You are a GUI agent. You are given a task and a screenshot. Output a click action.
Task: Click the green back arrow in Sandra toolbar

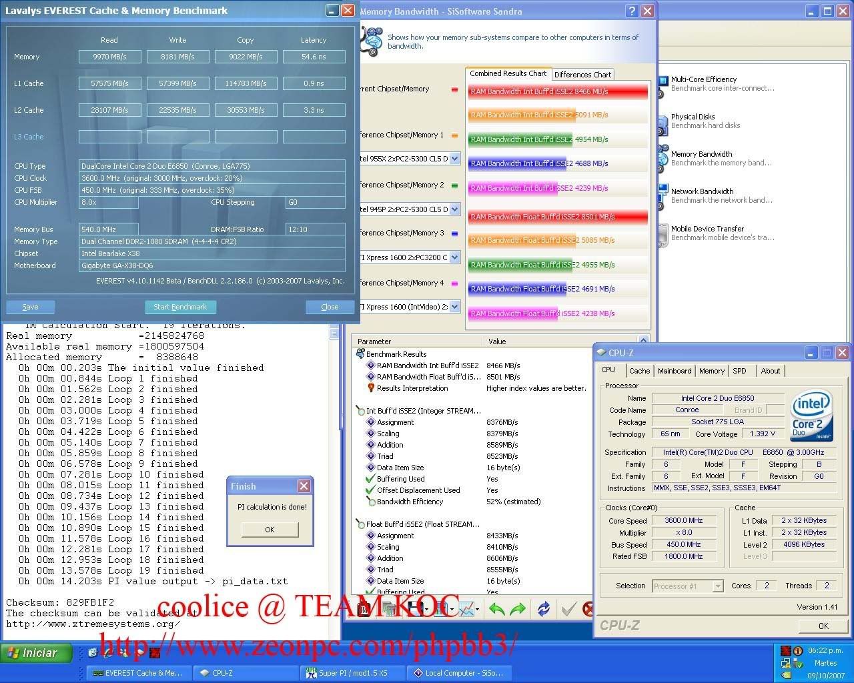coord(497,608)
